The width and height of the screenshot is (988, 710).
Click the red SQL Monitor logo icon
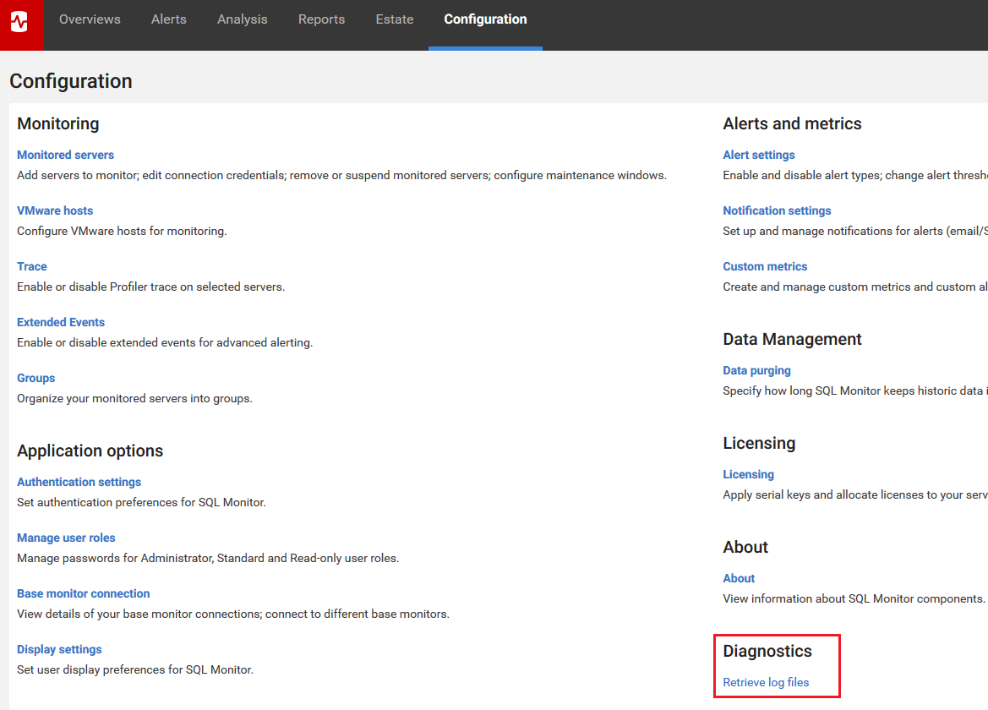click(x=20, y=23)
